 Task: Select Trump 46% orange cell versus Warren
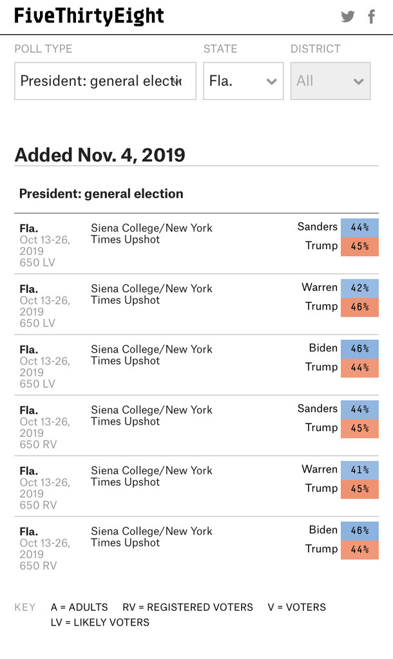pos(359,307)
